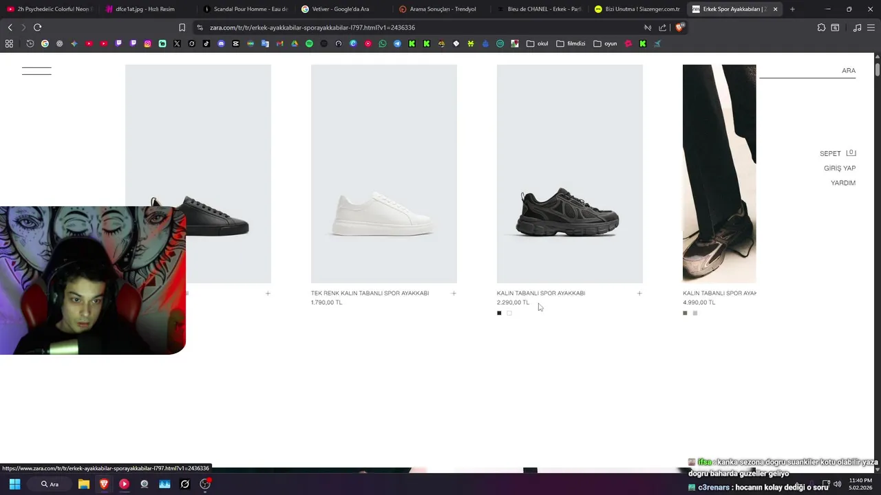Expand plus on the 2.290,00 TL shoe

coord(639,294)
